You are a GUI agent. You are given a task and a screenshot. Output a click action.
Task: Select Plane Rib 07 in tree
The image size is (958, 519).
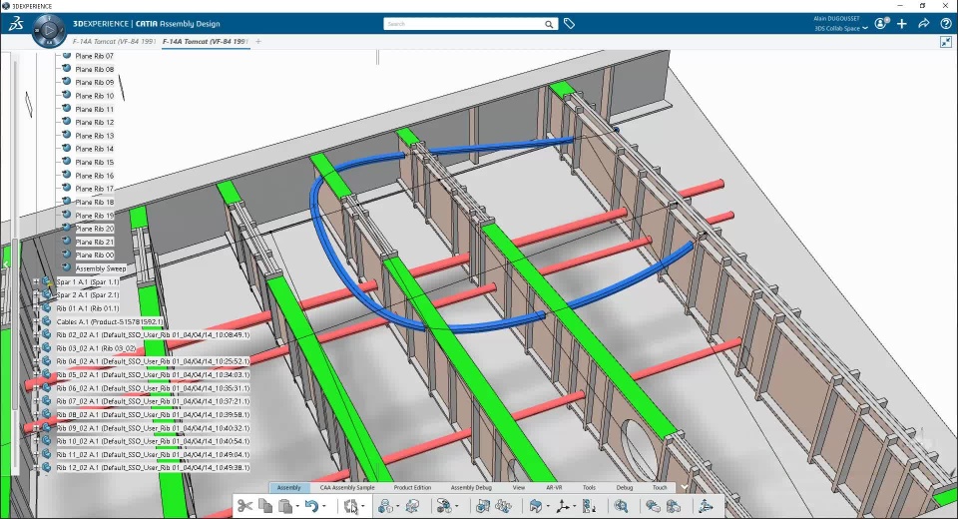94,56
